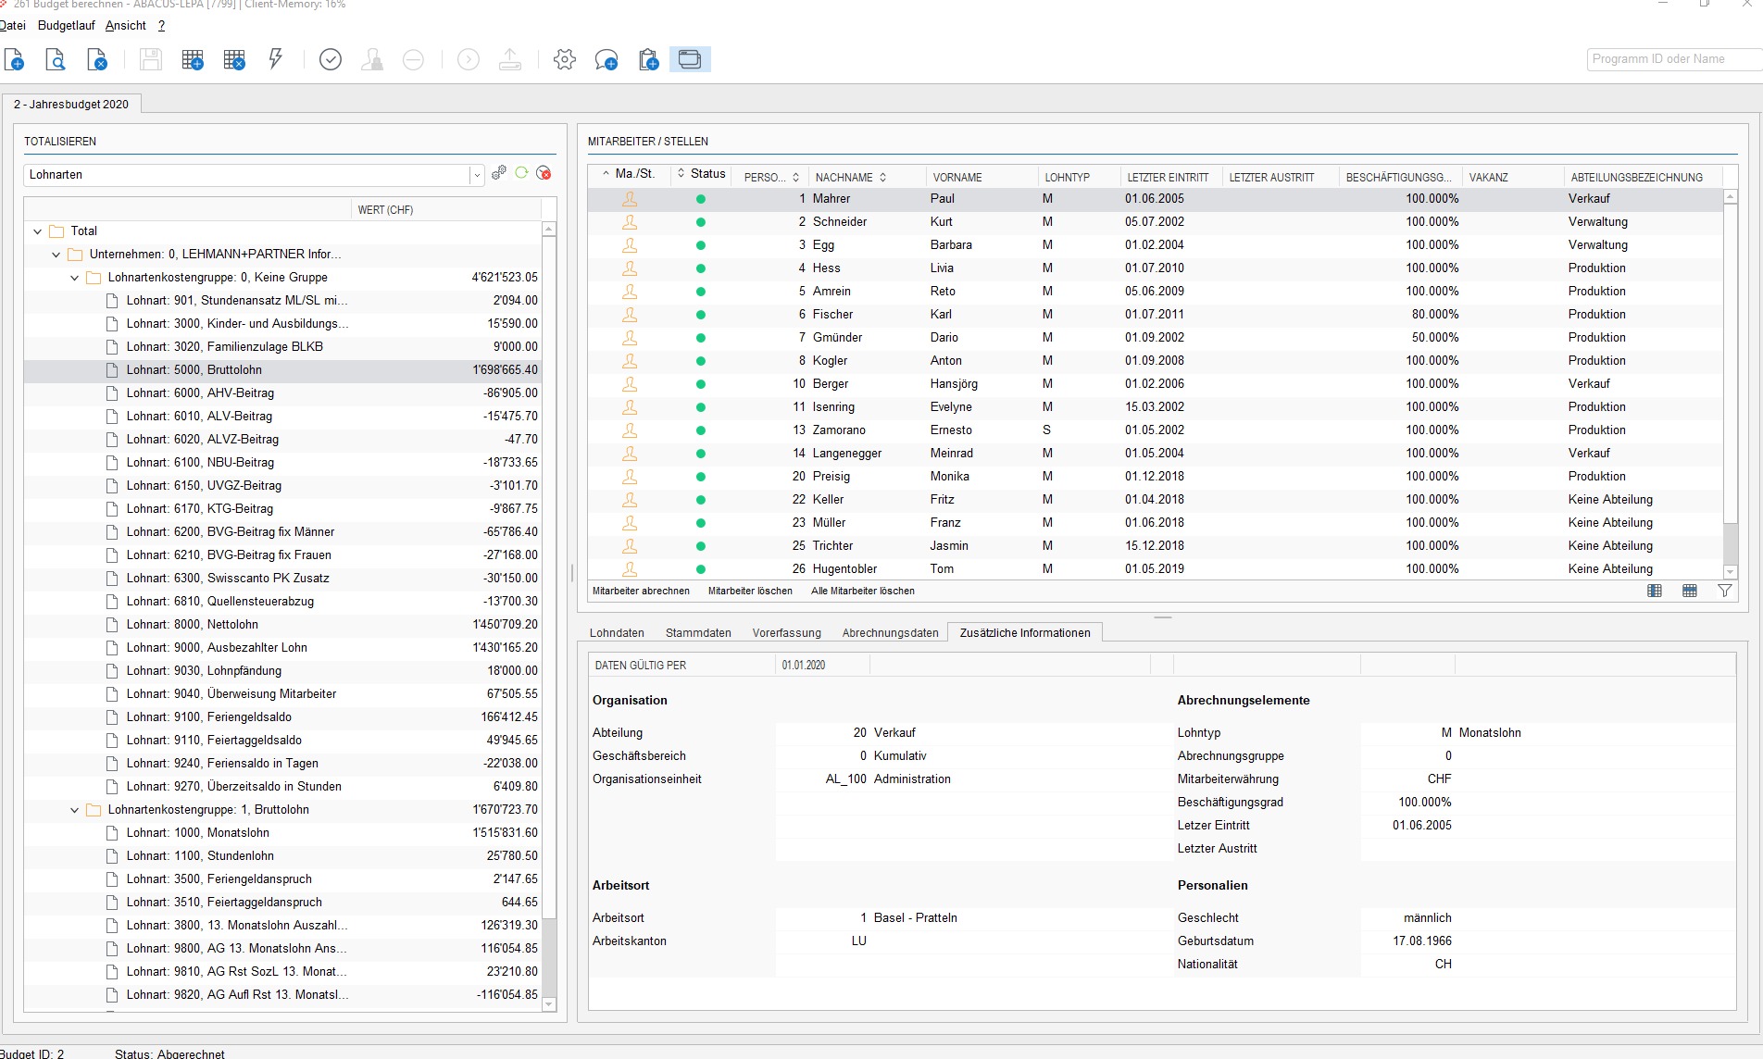This screenshot has width=1763, height=1059.
Task: Open the Ansicht menu
Action: (x=126, y=26)
